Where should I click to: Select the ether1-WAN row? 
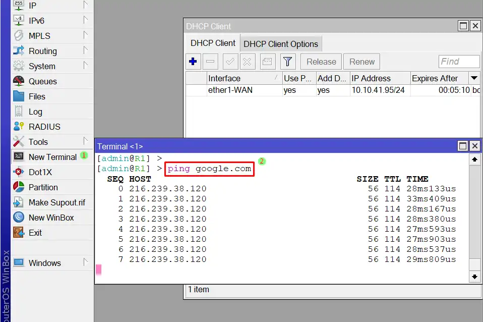point(230,90)
